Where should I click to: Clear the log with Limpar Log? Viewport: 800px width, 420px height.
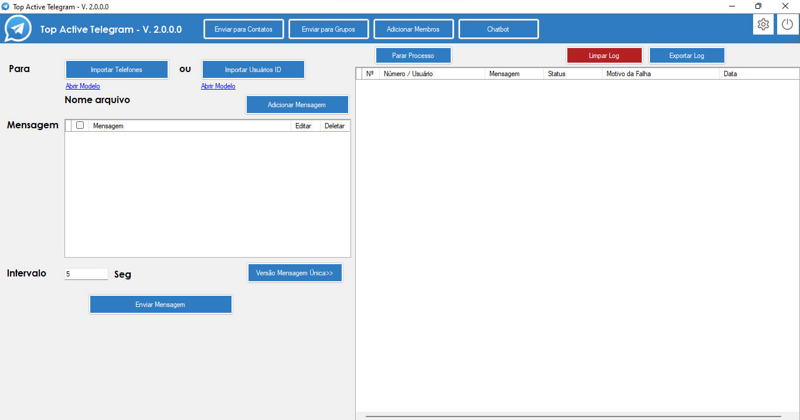click(604, 56)
